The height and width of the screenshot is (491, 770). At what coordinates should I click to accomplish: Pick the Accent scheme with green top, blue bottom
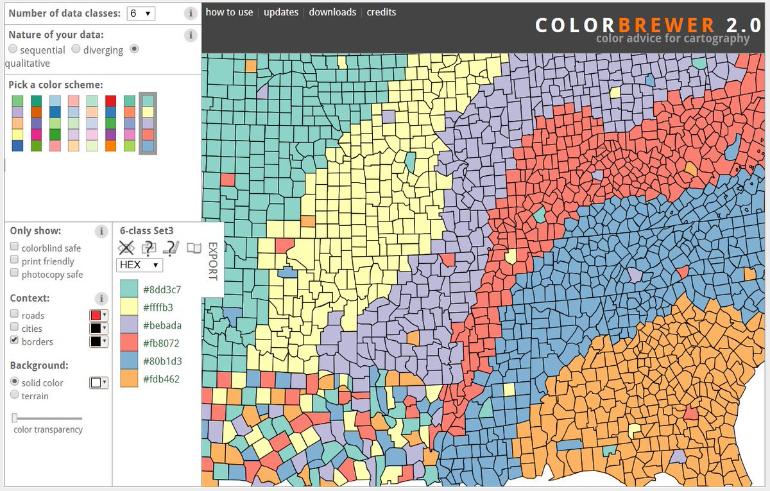pos(17,123)
